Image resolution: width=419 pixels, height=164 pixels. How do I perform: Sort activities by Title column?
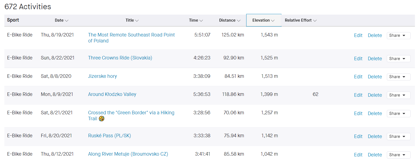(132, 20)
